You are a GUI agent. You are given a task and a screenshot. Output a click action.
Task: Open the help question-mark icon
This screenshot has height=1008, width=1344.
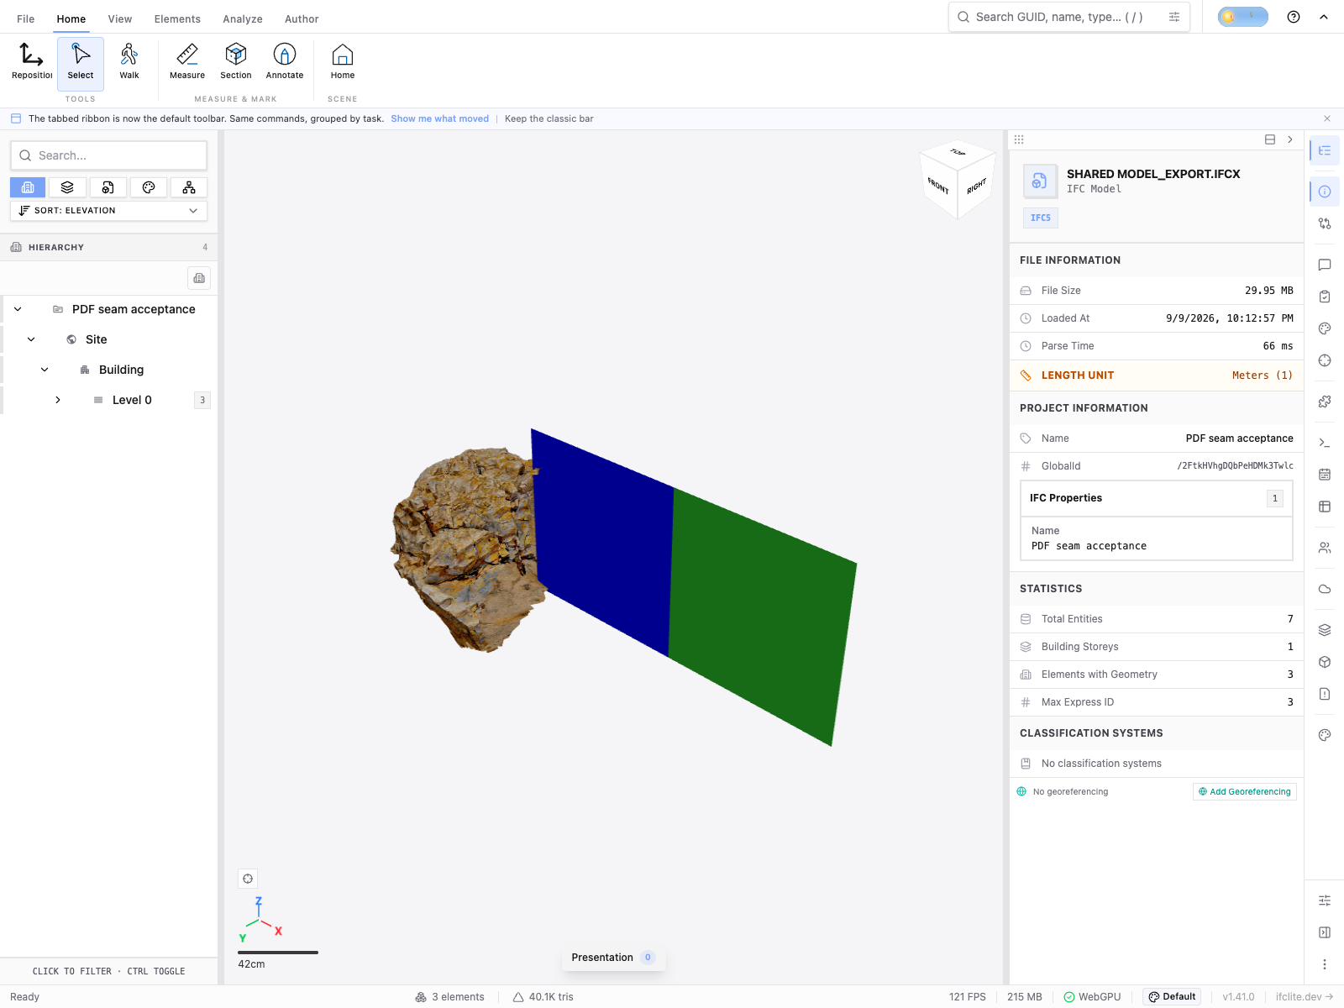pos(1294,17)
